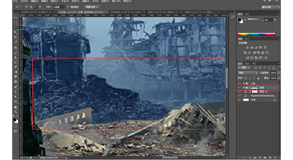Select the Move tool
293x160 pixels.
[x=15, y=18]
